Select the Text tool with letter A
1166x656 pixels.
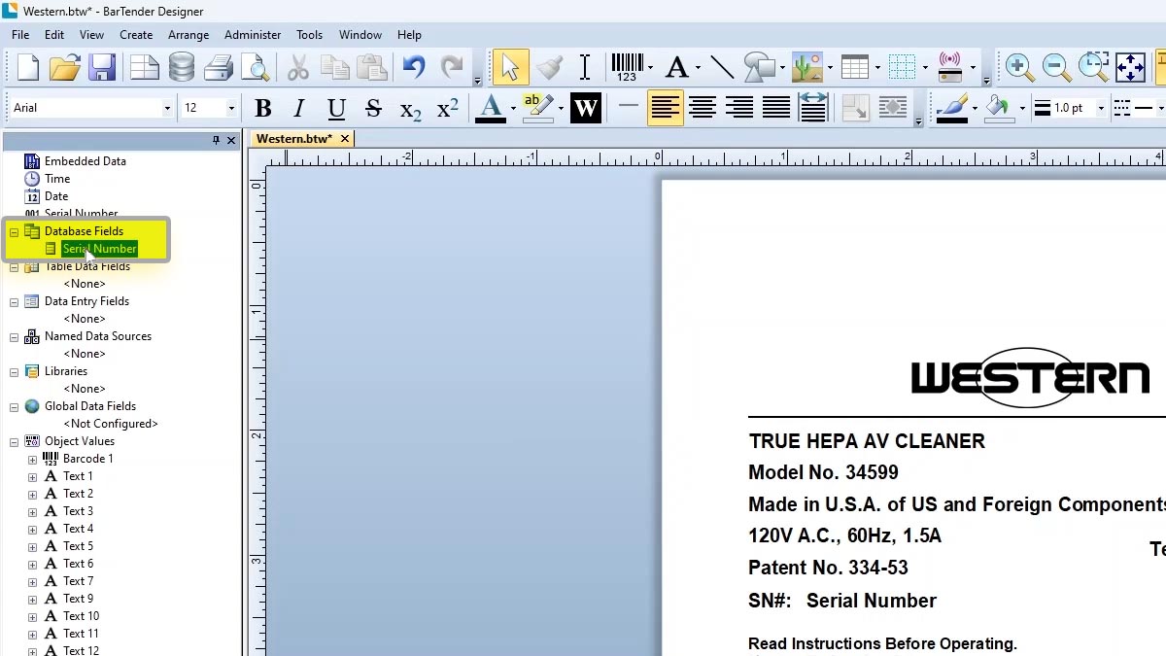[677, 66]
